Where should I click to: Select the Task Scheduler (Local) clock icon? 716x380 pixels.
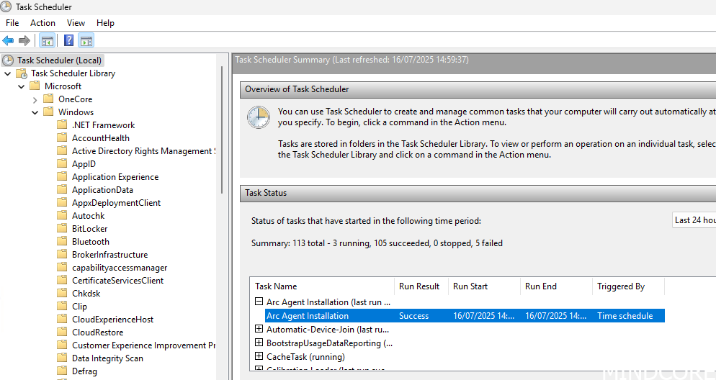click(x=8, y=60)
